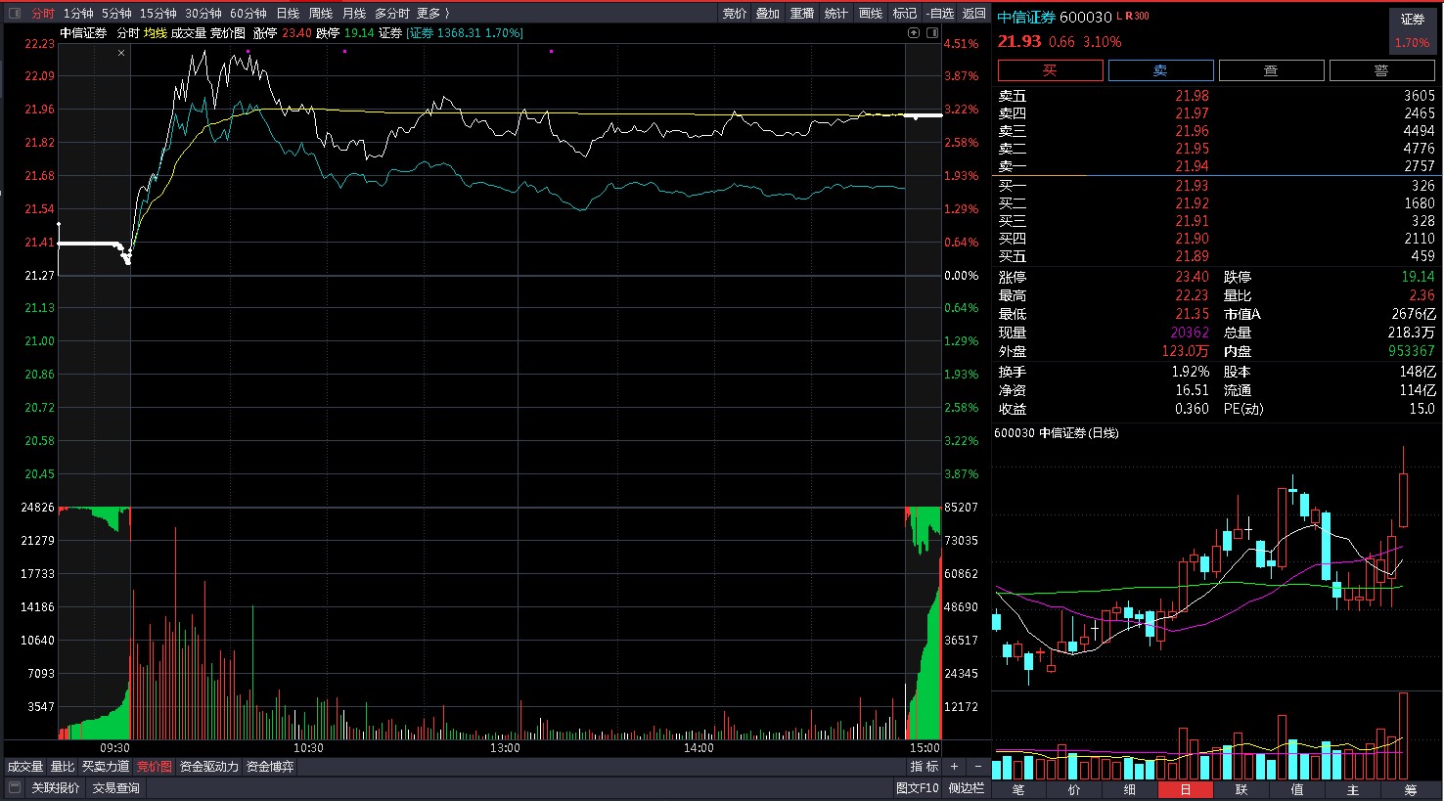Click the 竞价 toolbar button
This screenshot has width=1444, height=801.
[735, 13]
